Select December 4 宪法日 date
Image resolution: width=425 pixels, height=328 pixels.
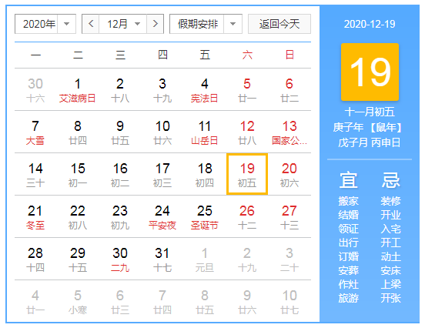pyautogui.click(x=205, y=90)
